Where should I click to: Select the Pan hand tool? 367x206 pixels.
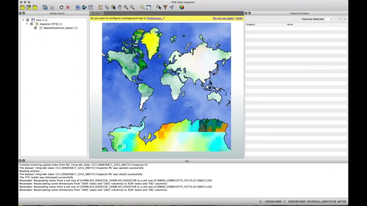tap(120, 7)
